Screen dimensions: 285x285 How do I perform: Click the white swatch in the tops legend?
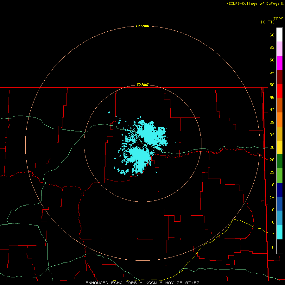click(280, 35)
